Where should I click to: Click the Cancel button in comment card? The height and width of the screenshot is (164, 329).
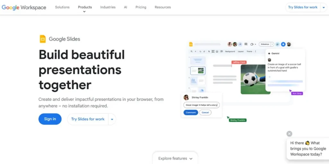[205, 112]
